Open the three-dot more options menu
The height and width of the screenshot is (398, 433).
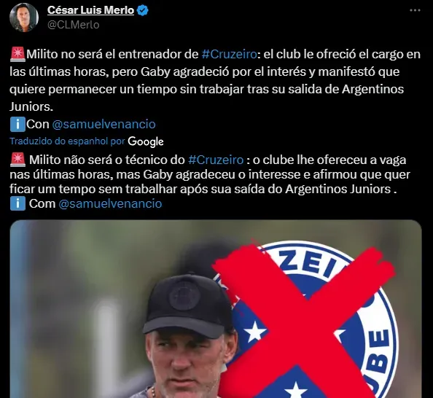click(x=415, y=10)
